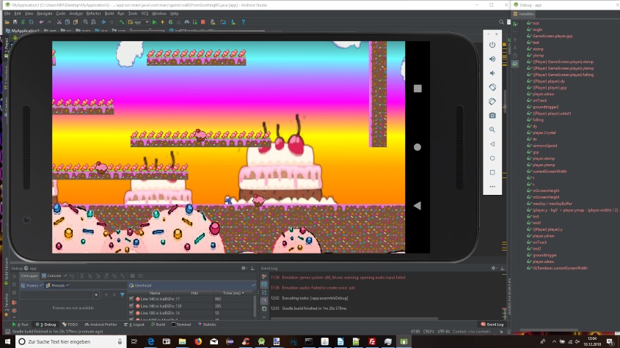The height and width of the screenshot is (348, 620).
Task: Open the Logcat tool window
Action: pyautogui.click(x=134, y=325)
